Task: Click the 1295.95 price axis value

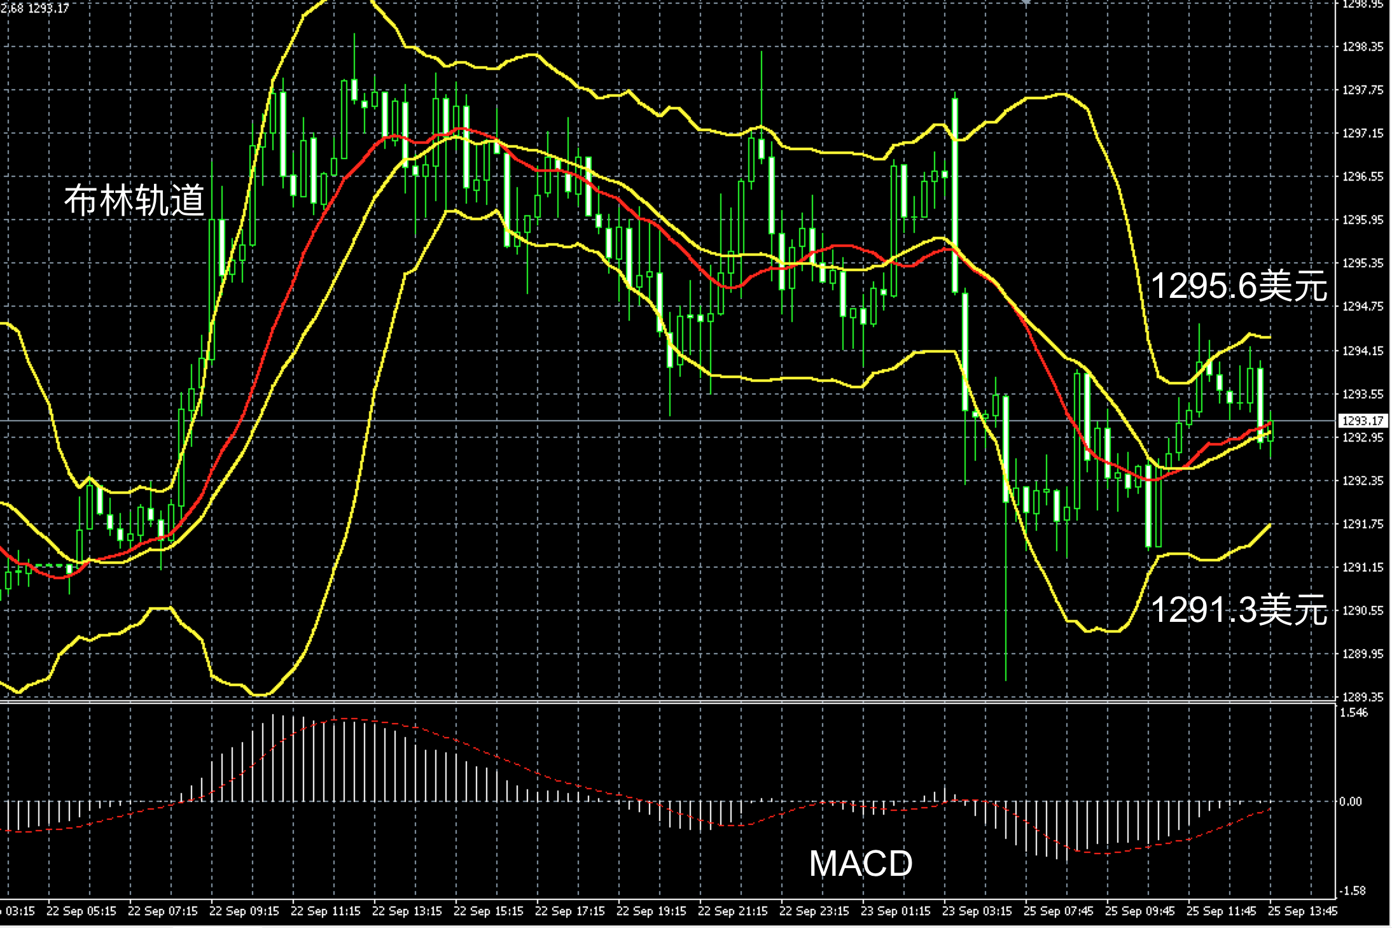Action: tap(1362, 220)
